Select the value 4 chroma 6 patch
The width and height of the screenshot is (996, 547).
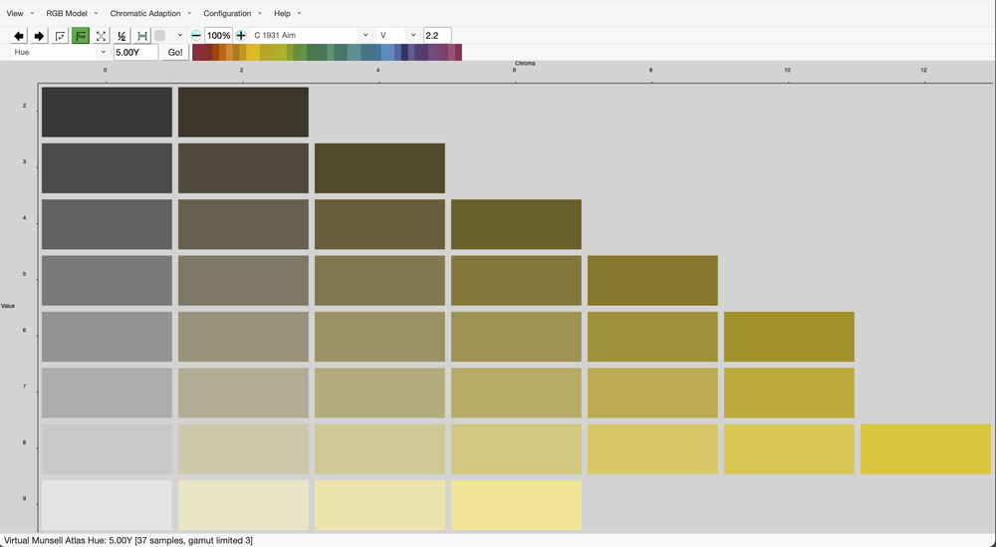point(516,224)
